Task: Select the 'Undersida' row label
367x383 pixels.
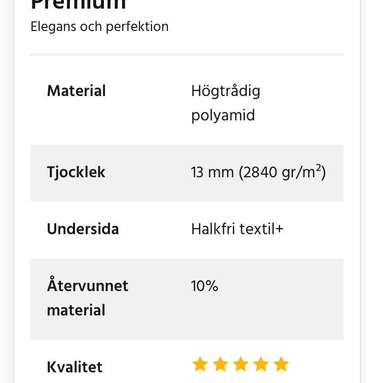Action: (83, 229)
